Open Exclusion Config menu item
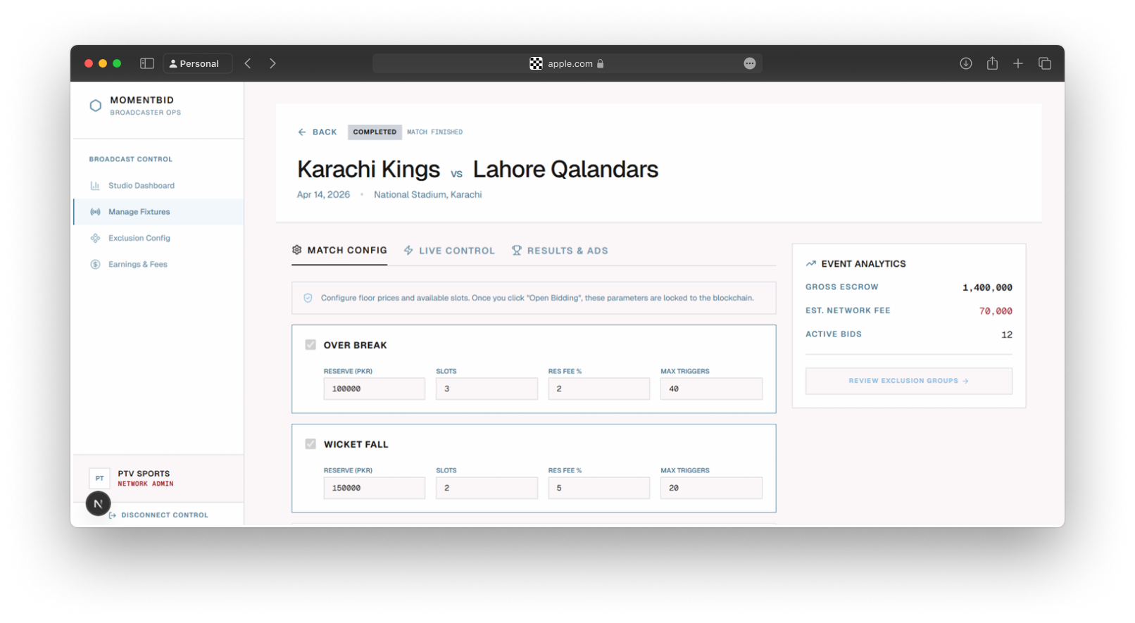The width and height of the screenshot is (1135, 623). pos(158,238)
